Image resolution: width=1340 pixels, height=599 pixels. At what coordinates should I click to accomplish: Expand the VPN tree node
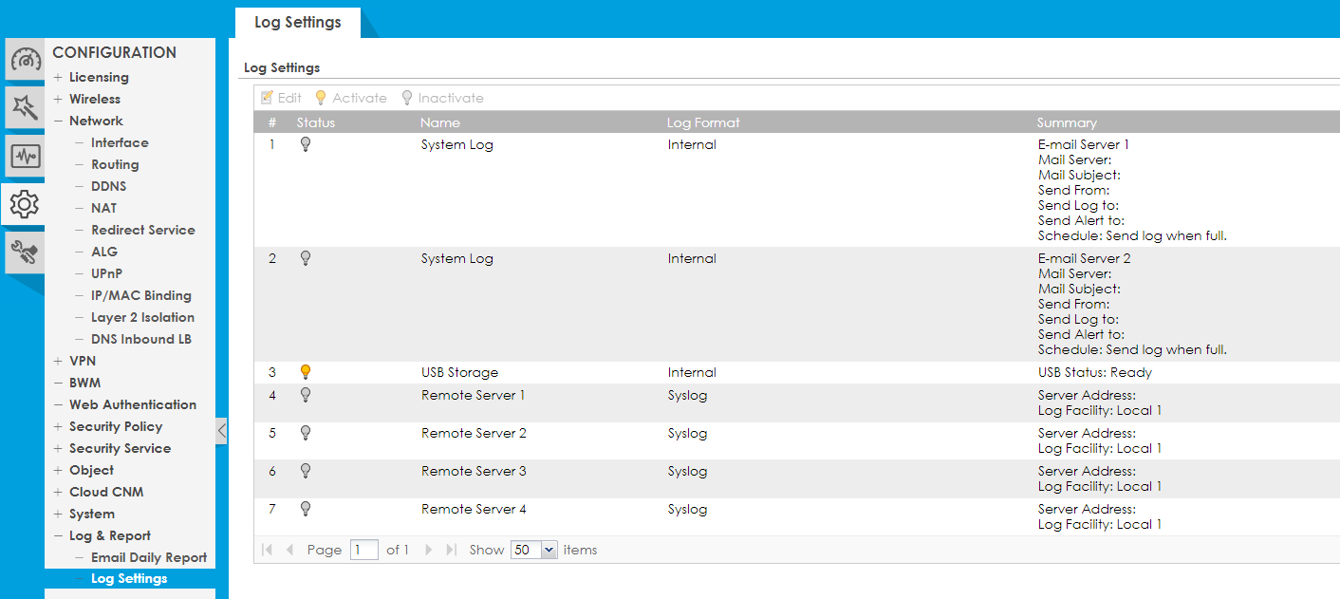(59, 361)
